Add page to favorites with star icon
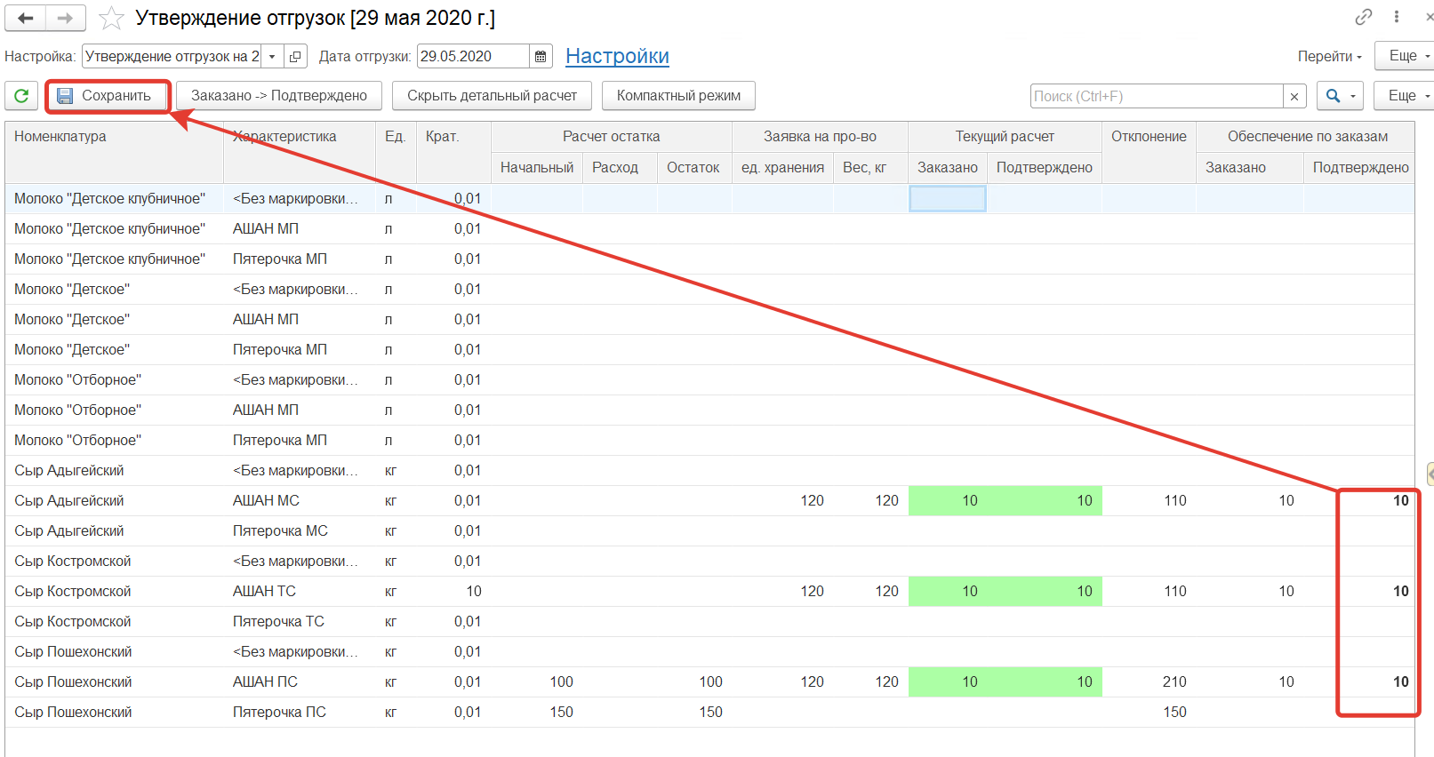Screen dimensions: 1434x757 coord(111,18)
